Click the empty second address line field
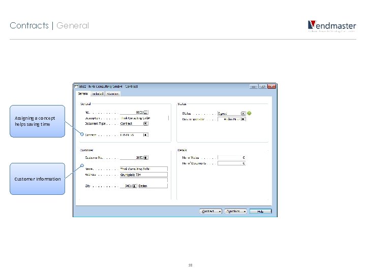 pos(143,180)
